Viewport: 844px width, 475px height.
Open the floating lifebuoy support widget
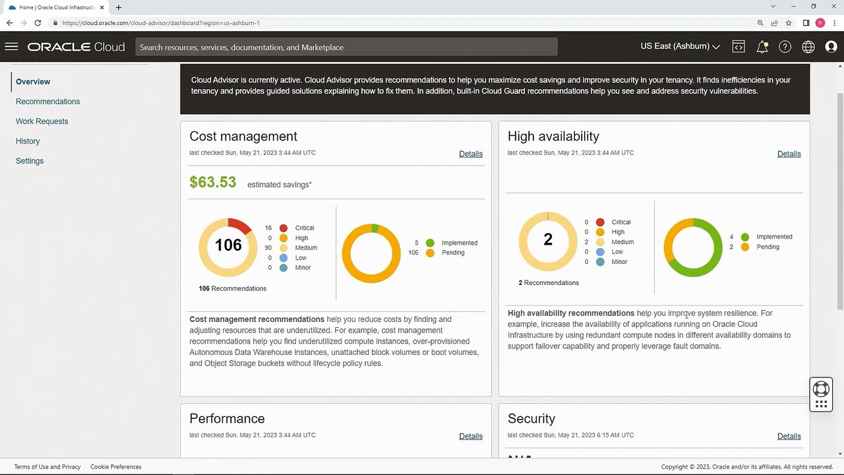click(x=821, y=395)
